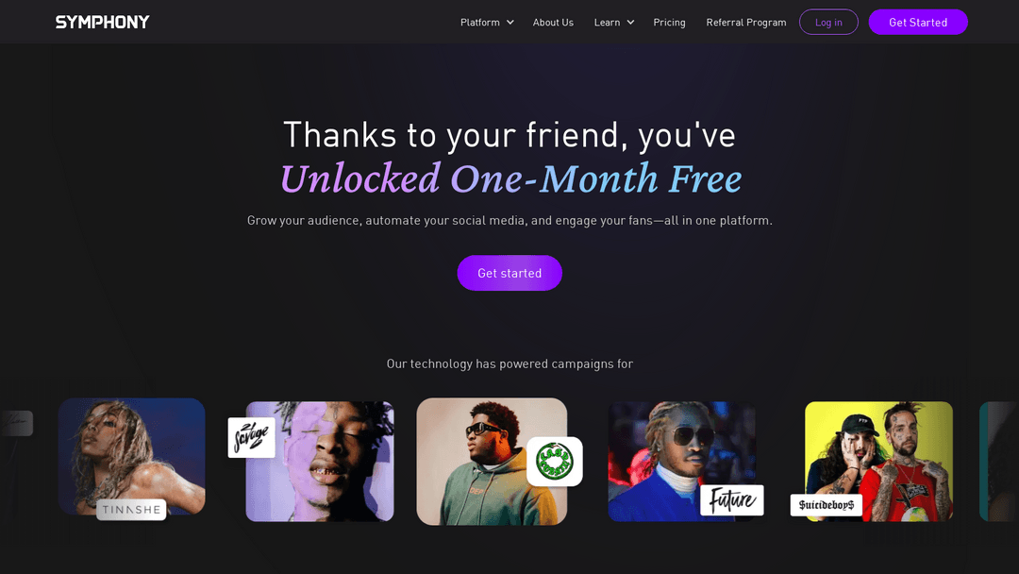
Task: Click the purple Get started hero button
Action: tap(509, 273)
